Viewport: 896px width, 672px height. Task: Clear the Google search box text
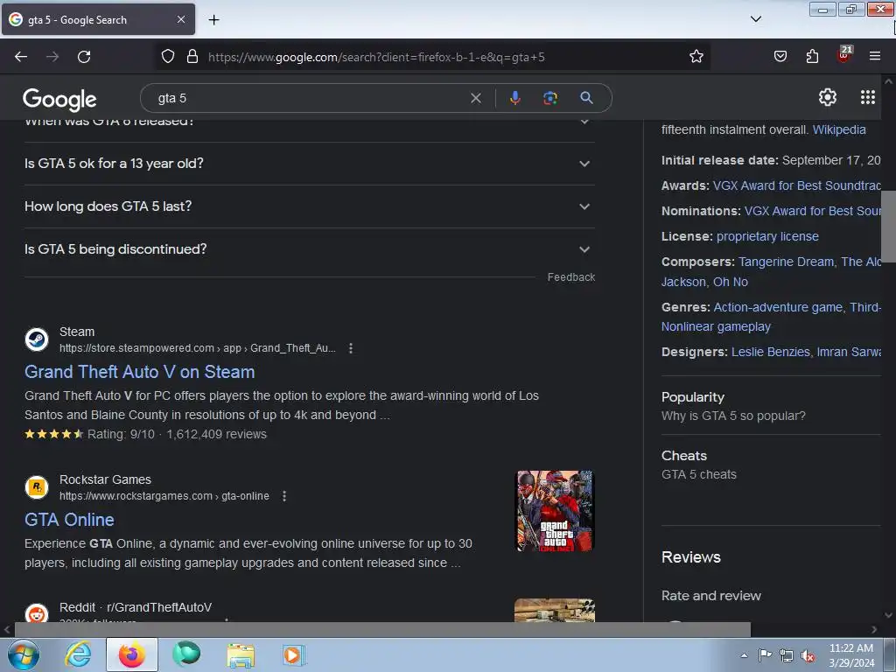pos(475,98)
